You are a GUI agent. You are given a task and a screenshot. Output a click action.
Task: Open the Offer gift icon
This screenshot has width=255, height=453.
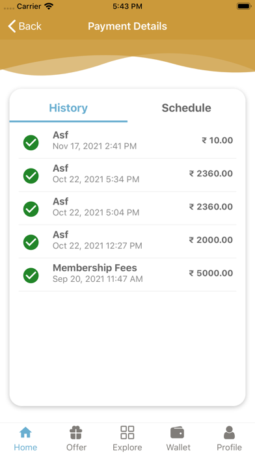(x=76, y=433)
